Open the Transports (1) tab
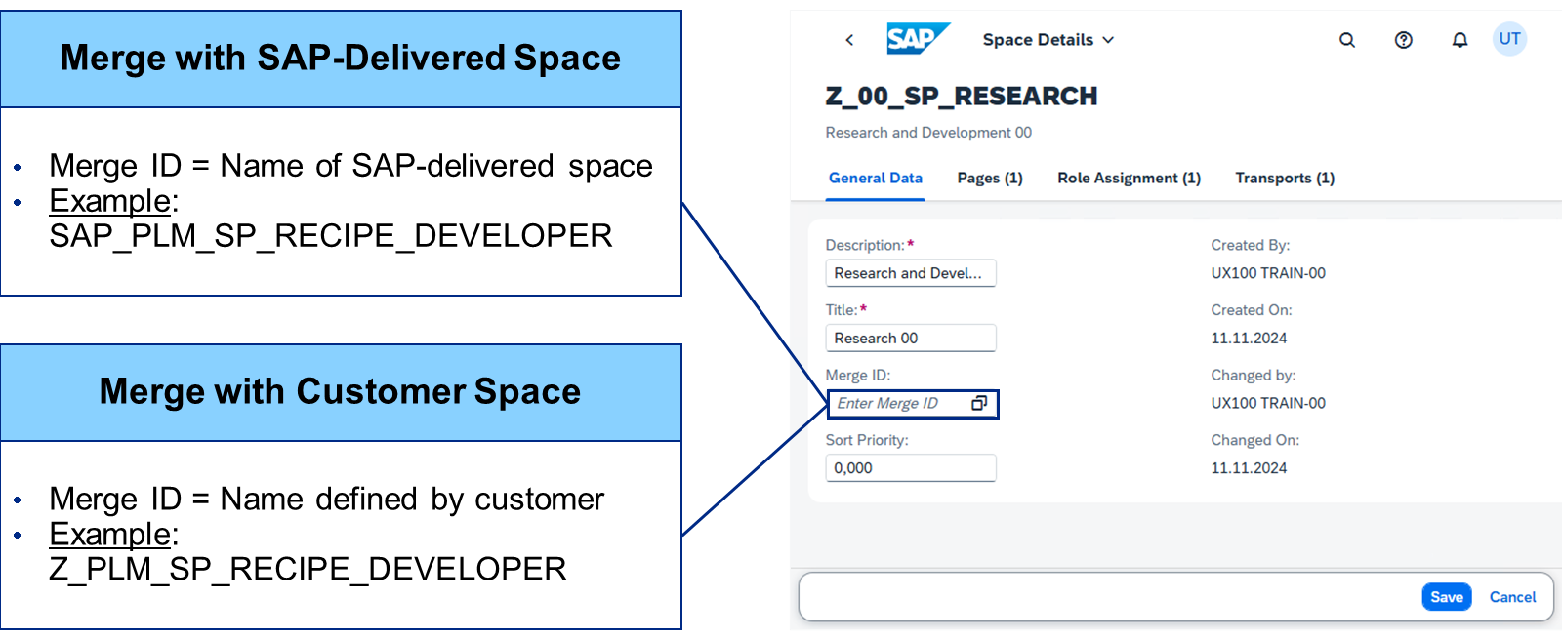This screenshot has height=640, width=1562. [1285, 178]
